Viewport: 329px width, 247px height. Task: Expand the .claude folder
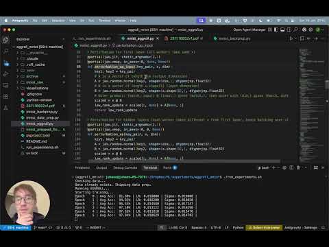click(x=40, y=59)
